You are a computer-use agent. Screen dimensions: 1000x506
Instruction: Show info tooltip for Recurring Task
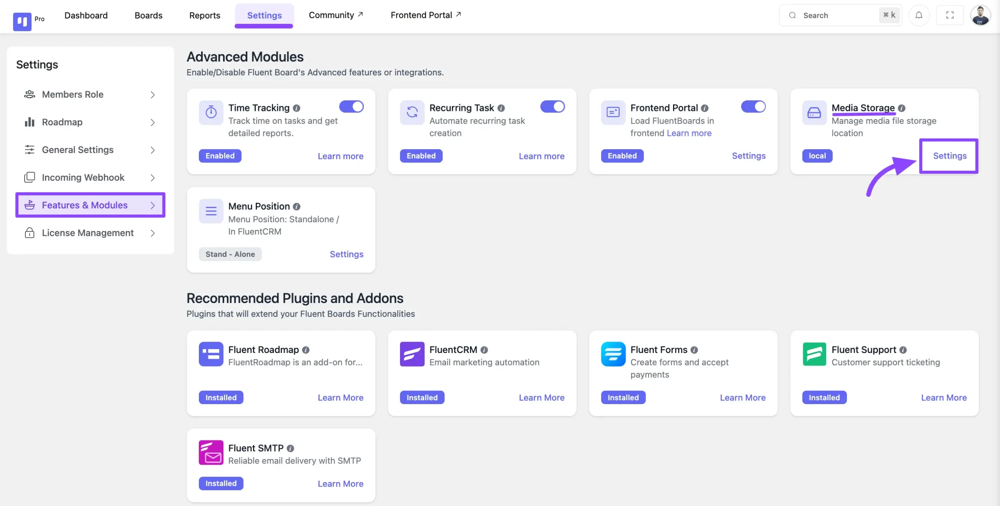click(501, 108)
